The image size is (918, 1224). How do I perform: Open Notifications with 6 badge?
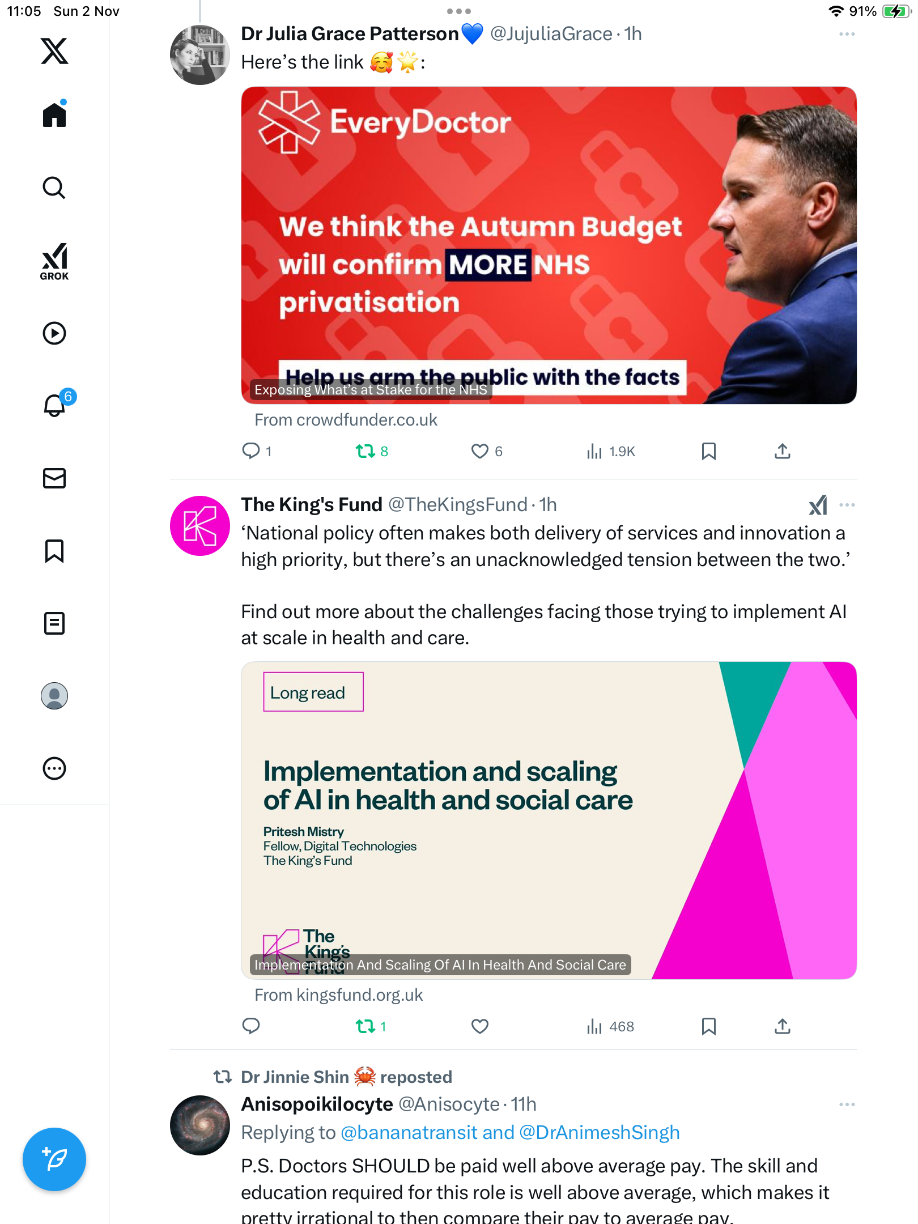pos(56,405)
